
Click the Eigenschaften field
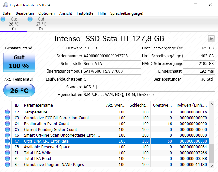pyautogui.click(x=149, y=95)
